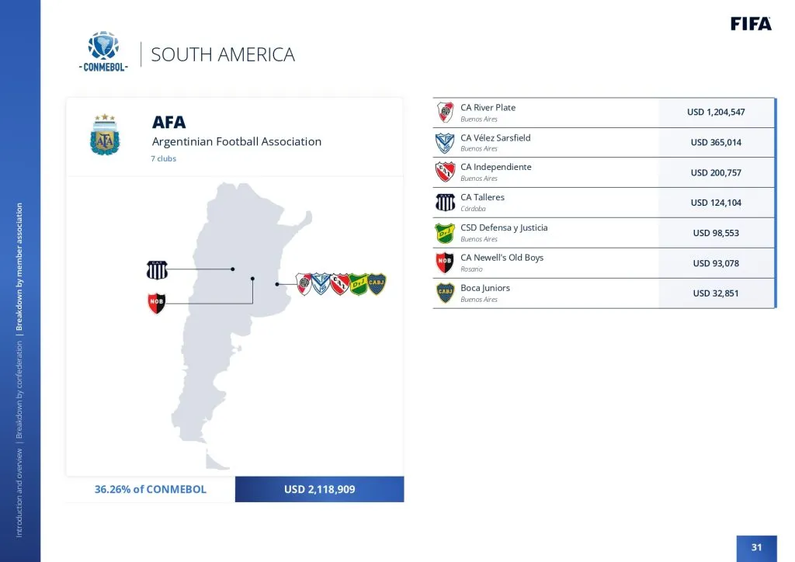The width and height of the screenshot is (795, 562).
Task: Click Talleres badge beside the map
Action: coord(157,269)
